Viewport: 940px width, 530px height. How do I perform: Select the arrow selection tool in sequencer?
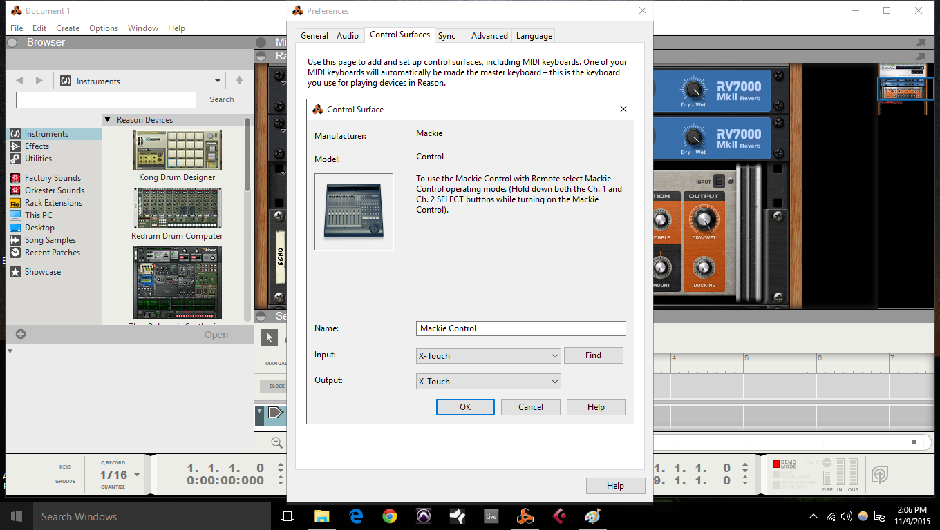pos(269,337)
